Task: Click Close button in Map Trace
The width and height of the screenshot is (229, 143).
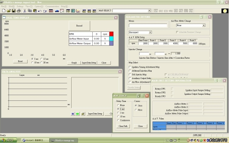Action: point(140,126)
